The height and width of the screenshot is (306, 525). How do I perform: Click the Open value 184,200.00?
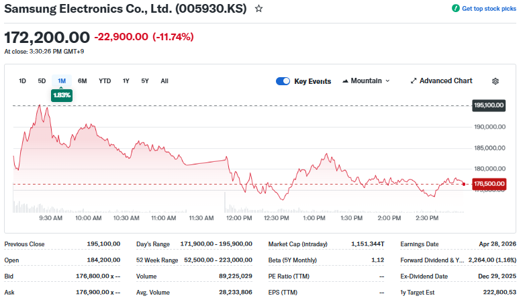pyautogui.click(x=104, y=260)
